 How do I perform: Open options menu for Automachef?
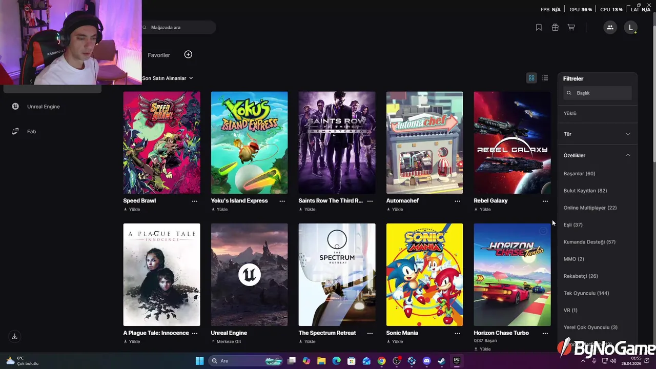[458, 201]
